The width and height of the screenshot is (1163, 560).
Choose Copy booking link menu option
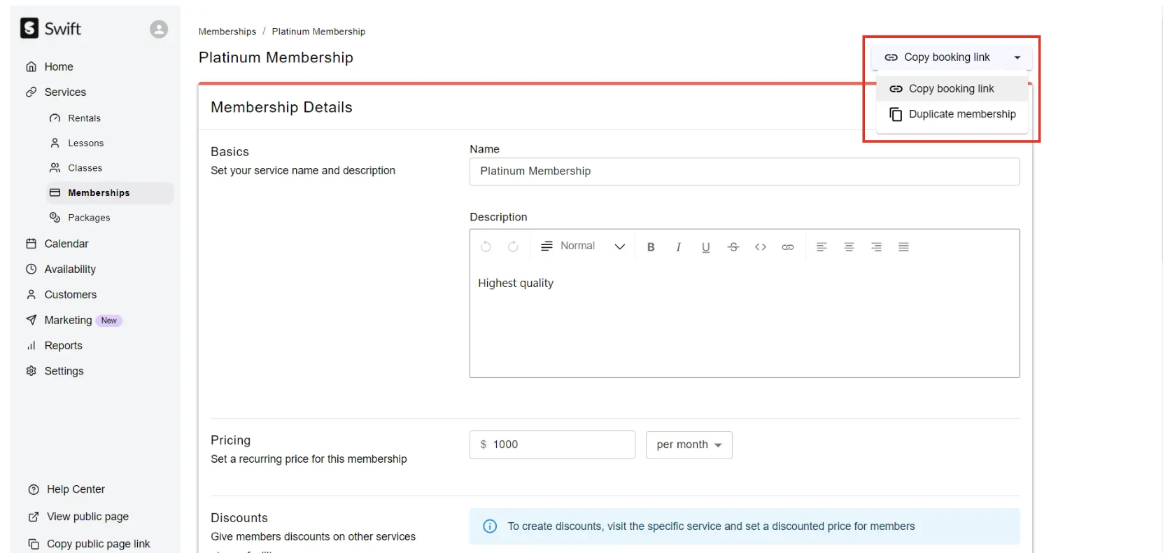pyautogui.click(x=951, y=89)
